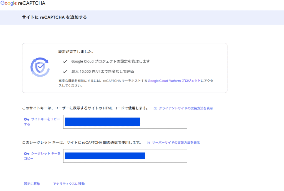The image size is (284, 191).
Task: Click the 設定が完了しました。 message
Action: tap(76, 52)
